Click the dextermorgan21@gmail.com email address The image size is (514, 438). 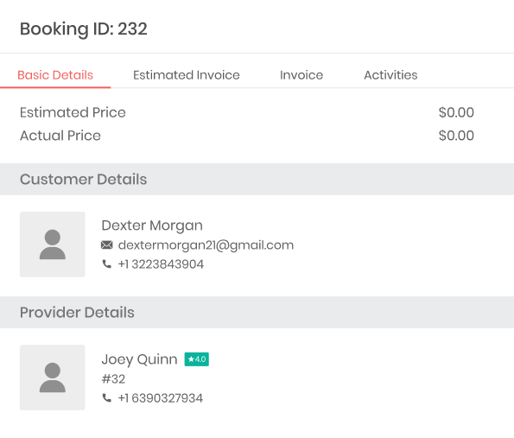click(206, 245)
